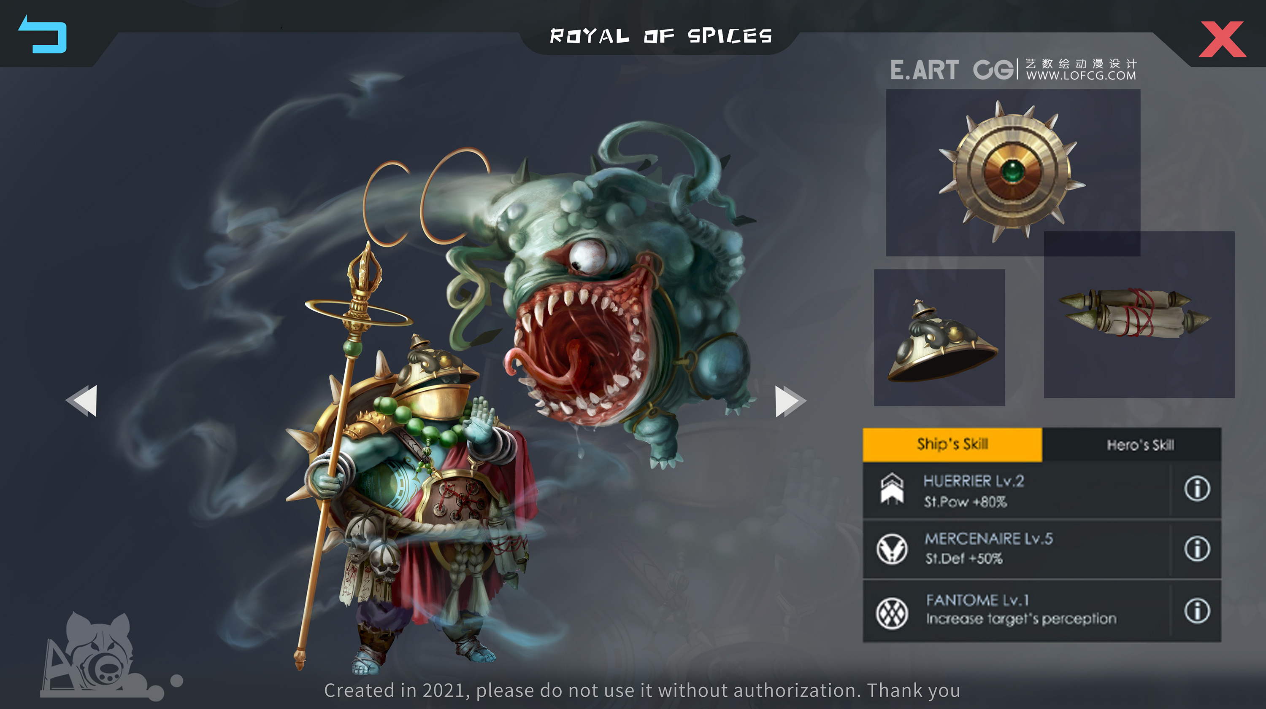Image resolution: width=1266 pixels, height=709 pixels.
Task: Select the bound scrolls item thumbnail
Action: pyautogui.click(x=1139, y=315)
